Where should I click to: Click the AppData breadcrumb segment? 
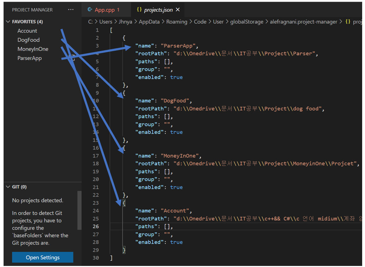pos(149,22)
